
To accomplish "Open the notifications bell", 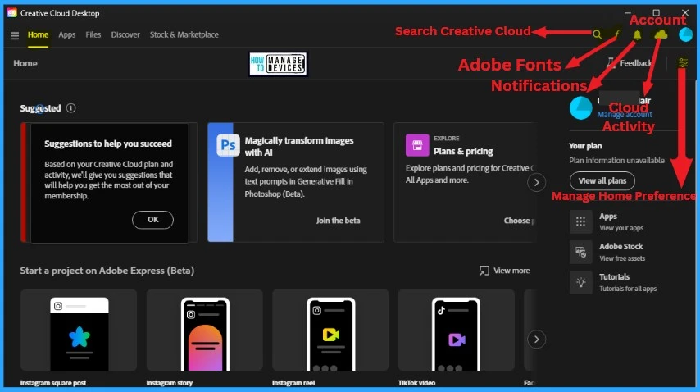I will [x=637, y=34].
